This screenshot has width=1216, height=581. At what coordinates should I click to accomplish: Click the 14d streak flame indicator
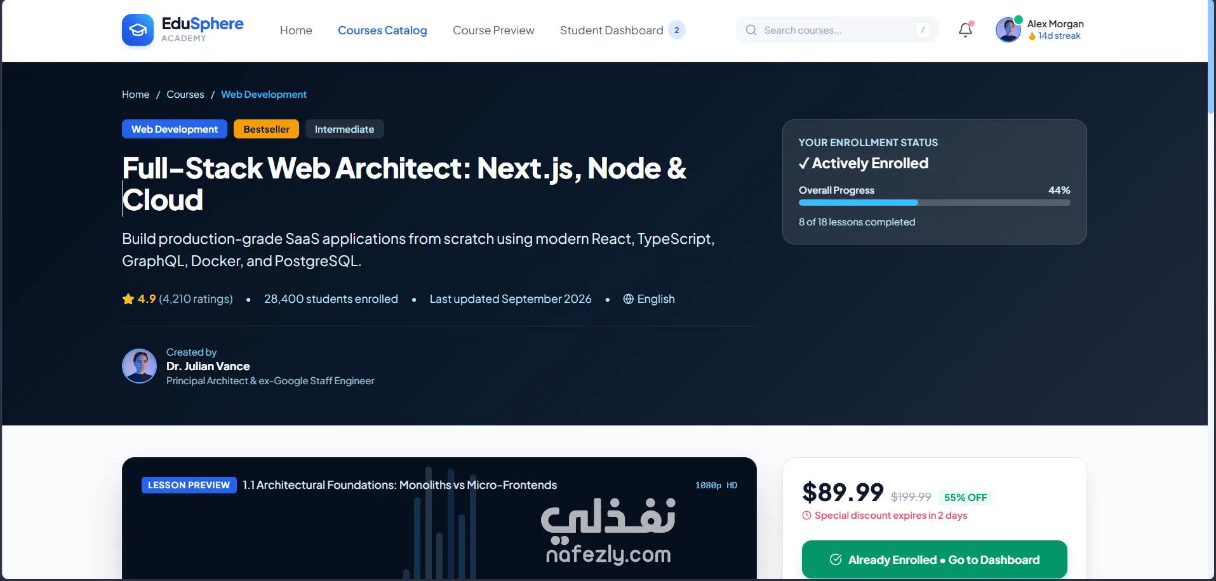click(1054, 36)
